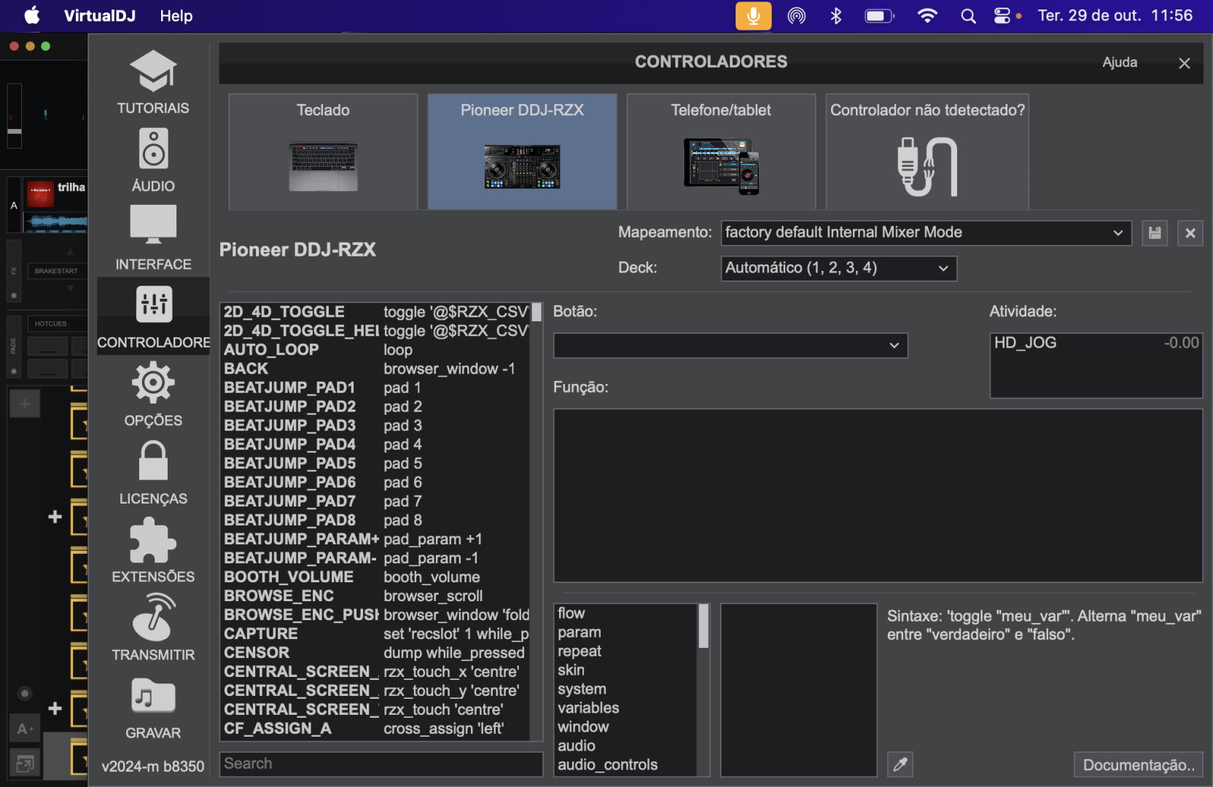
Task: Select the window verb category
Action: tap(625, 727)
